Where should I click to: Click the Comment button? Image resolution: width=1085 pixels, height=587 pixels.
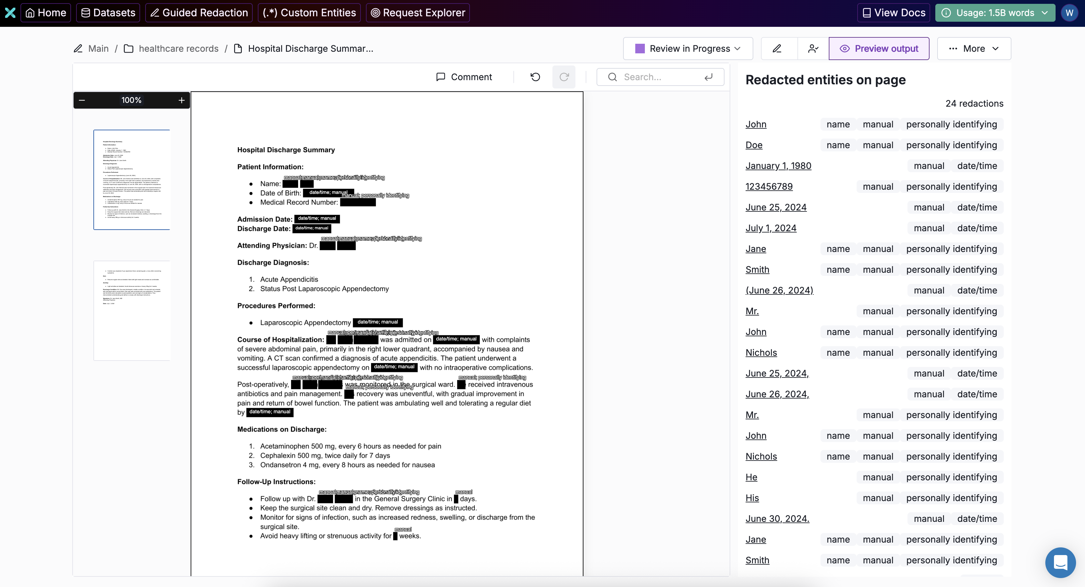[464, 77]
